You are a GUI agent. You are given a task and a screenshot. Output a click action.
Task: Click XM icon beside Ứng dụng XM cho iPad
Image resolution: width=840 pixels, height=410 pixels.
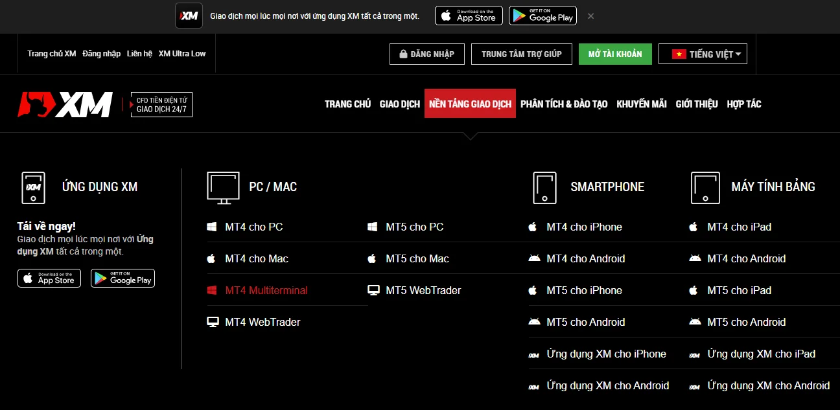pos(694,355)
